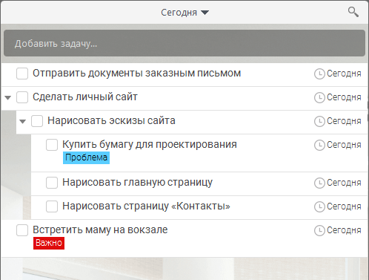
Task: Check the «Сделать личный сайт» checkbox
Action: coord(22,97)
